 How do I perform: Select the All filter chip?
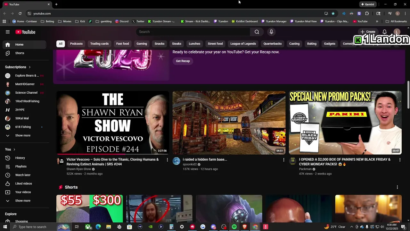click(x=61, y=44)
